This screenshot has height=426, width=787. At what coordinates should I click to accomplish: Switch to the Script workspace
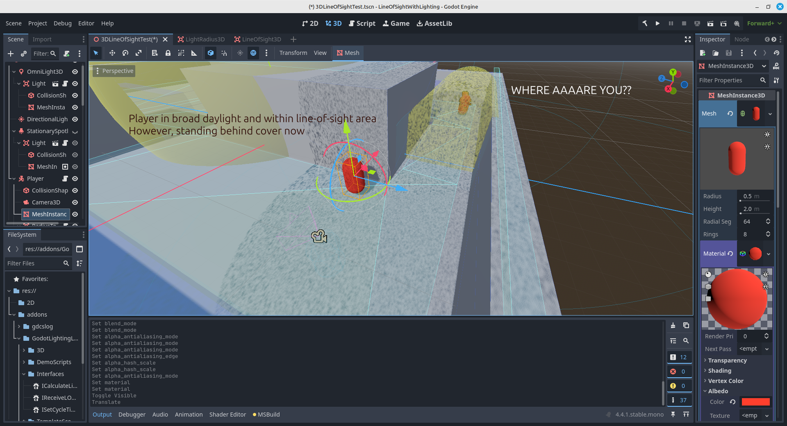[362, 23]
